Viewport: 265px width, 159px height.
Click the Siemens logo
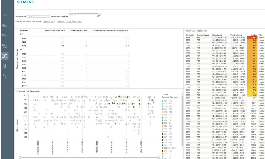tap(25, 2)
